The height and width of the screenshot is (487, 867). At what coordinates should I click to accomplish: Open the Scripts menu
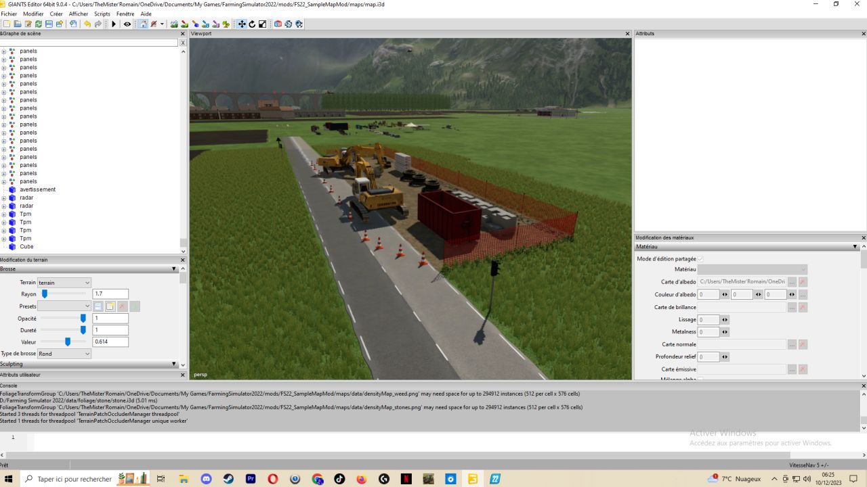(x=102, y=14)
